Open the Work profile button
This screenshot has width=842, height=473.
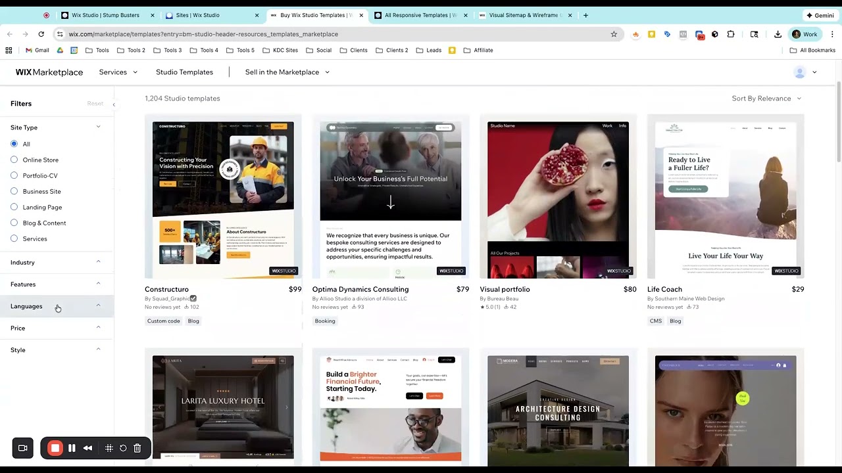(805, 34)
